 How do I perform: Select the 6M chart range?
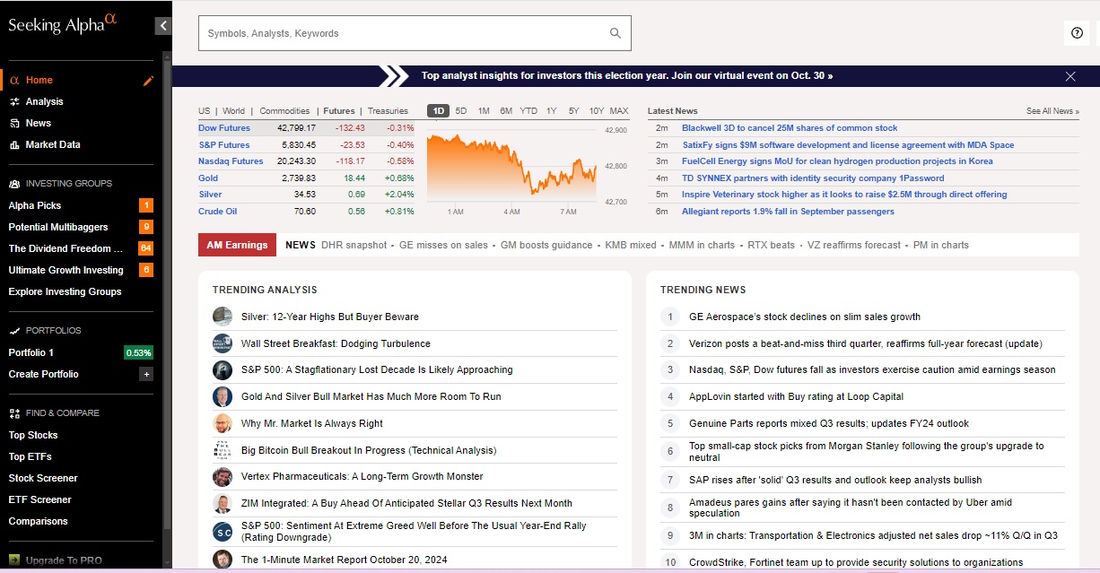[x=506, y=111]
